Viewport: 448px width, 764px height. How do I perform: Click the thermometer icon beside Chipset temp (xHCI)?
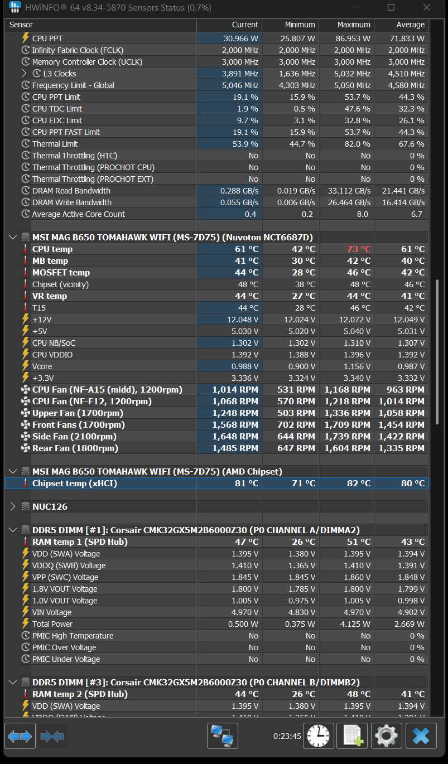25,483
